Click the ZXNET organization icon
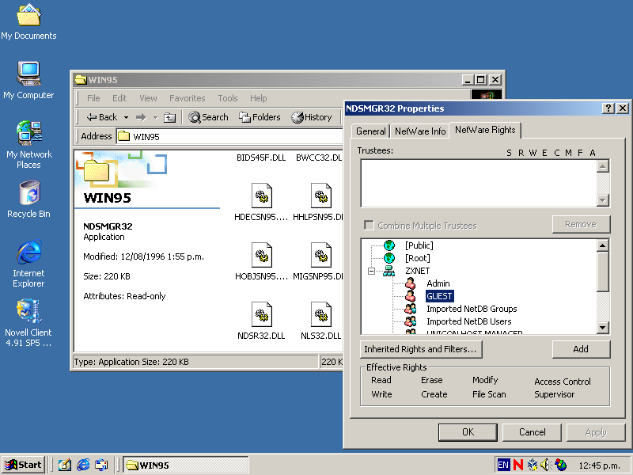Image resolution: width=633 pixels, height=475 pixels. coord(389,271)
